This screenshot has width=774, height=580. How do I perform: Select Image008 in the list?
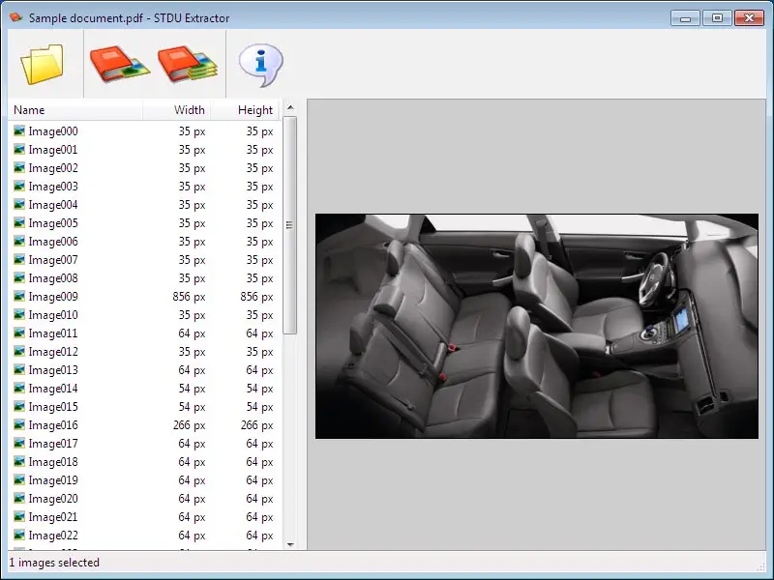(144, 278)
